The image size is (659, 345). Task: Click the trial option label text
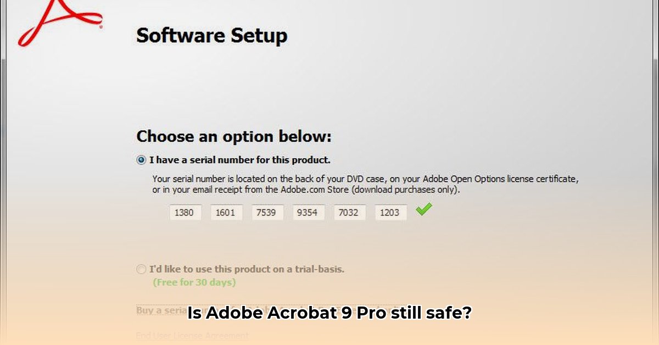click(x=247, y=269)
